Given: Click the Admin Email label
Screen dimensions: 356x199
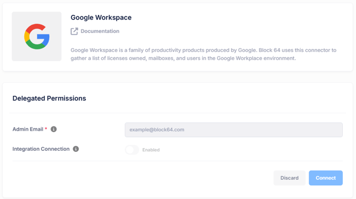Looking at the screenshot, I should tap(28, 129).
